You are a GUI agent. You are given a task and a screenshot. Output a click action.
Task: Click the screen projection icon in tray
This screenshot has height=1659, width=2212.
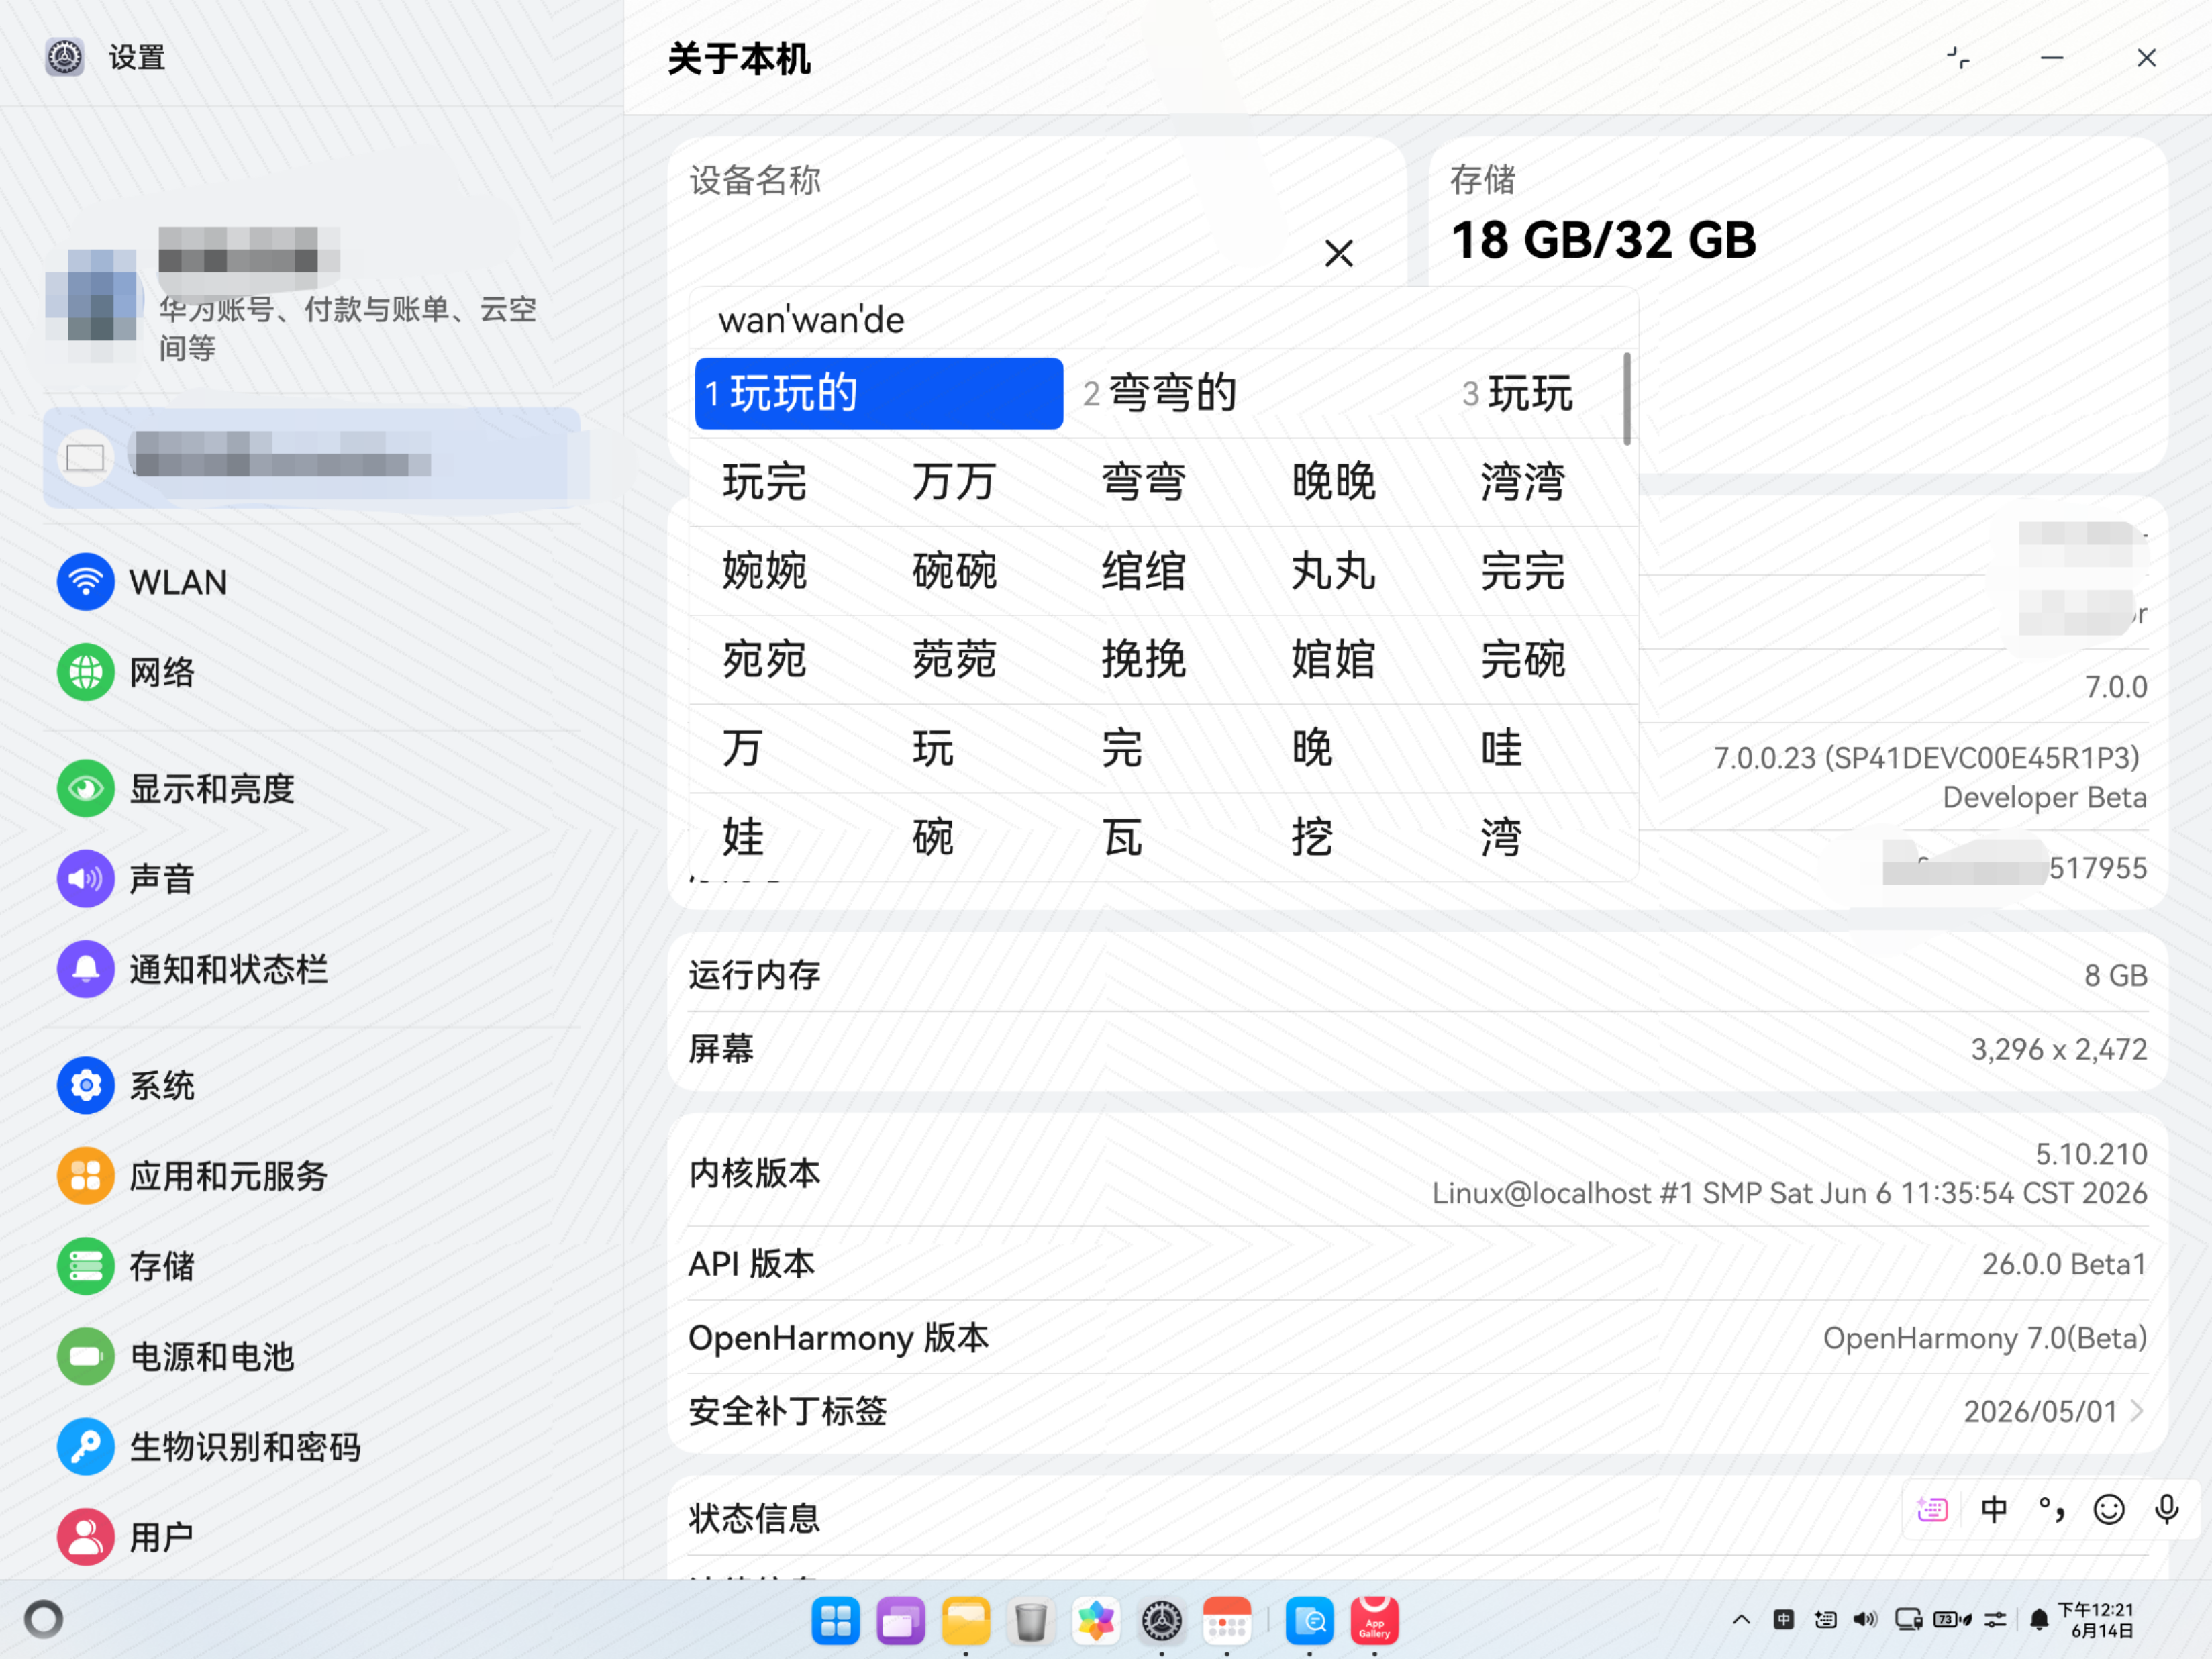tap(1909, 1619)
